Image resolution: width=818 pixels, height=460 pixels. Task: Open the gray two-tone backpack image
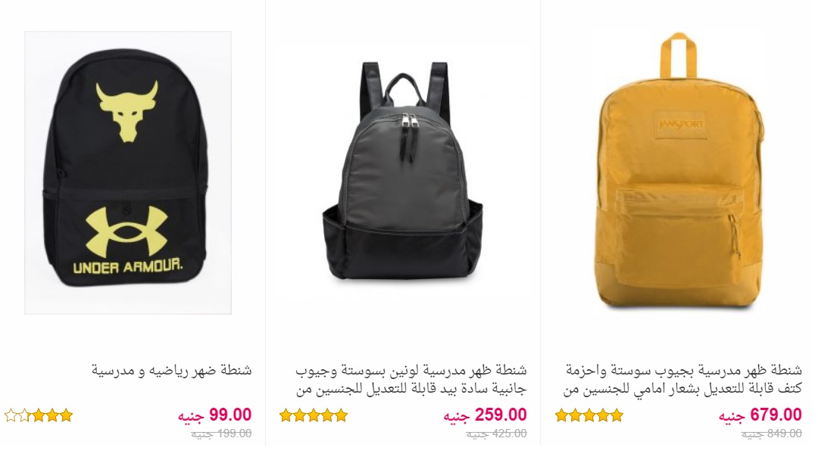click(x=403, y=170)
